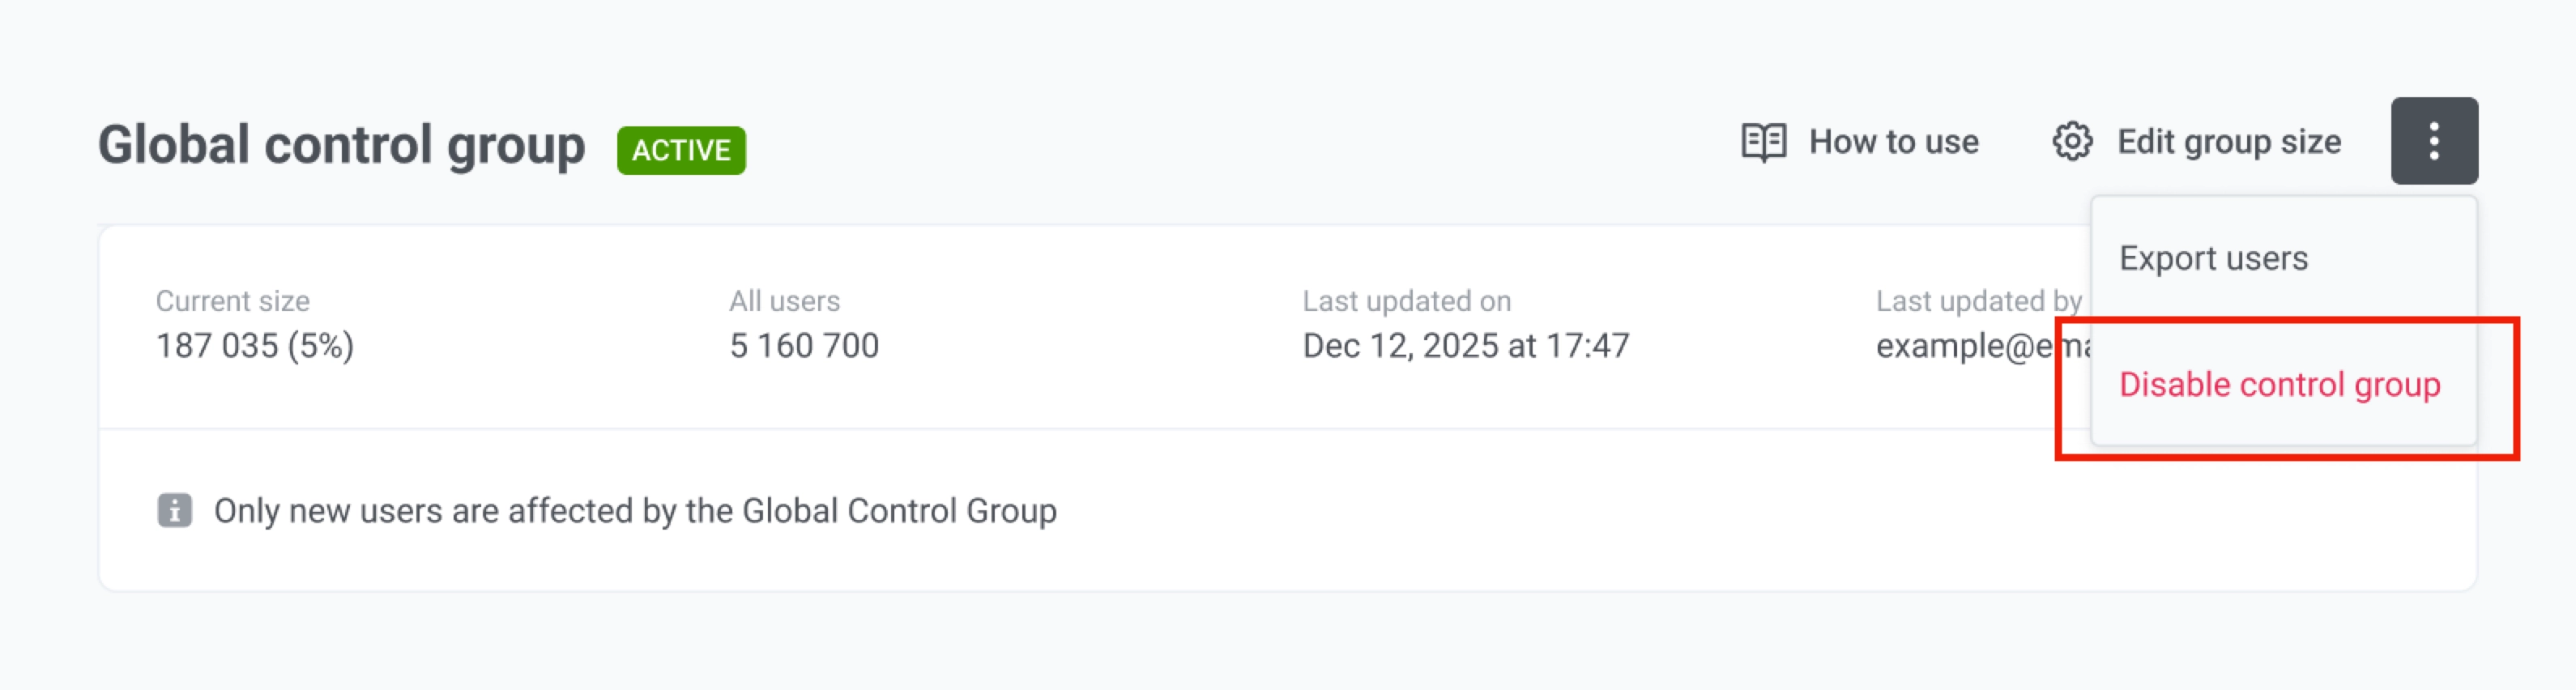Click the highlighted Disable control group entry
The width and height of the screenshot is (2576, 690).
[x=2280, y=384]
